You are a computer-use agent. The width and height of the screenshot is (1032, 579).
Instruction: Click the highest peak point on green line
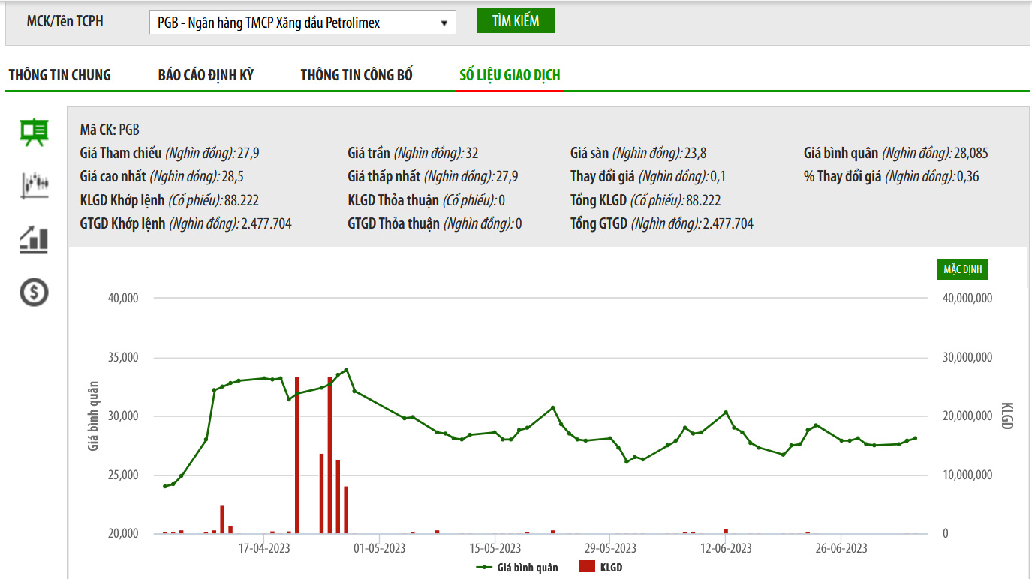346,370
